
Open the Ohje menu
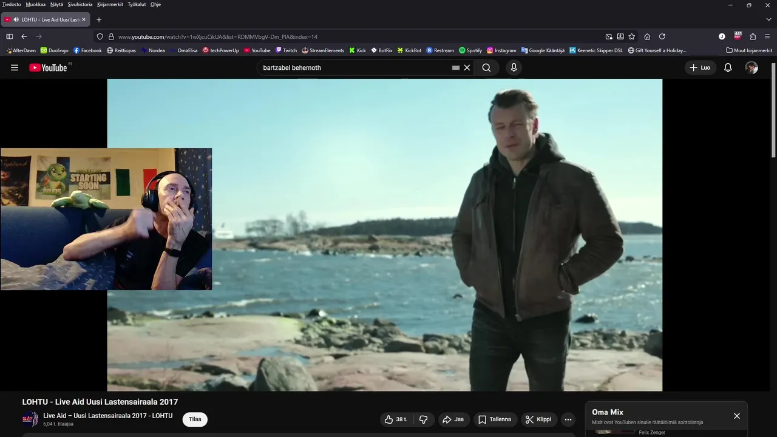coord(155,4)
